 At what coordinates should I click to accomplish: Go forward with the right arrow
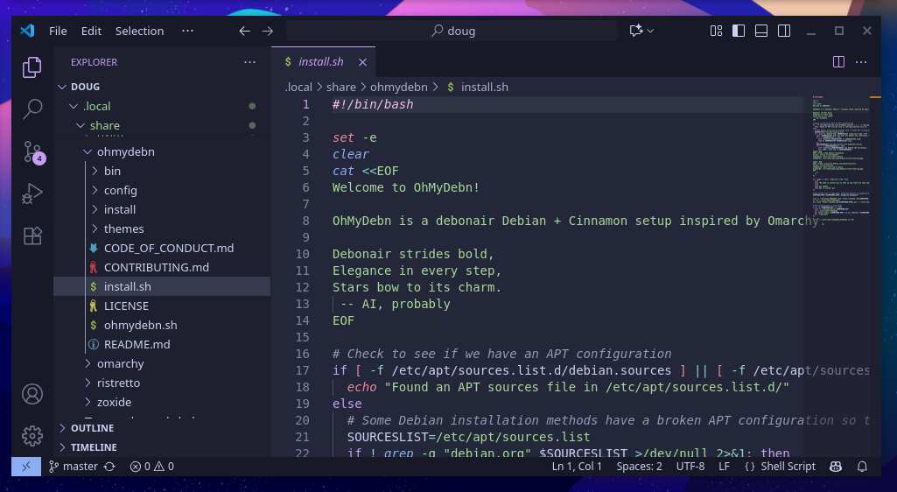pyautogui.click(x=267, y=31)
